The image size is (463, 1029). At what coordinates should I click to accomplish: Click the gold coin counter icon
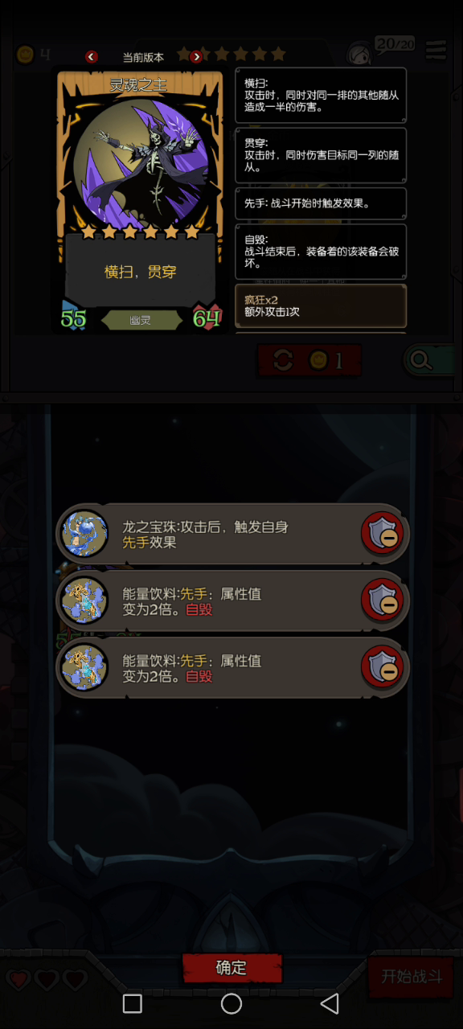click(x=25, y=55)
